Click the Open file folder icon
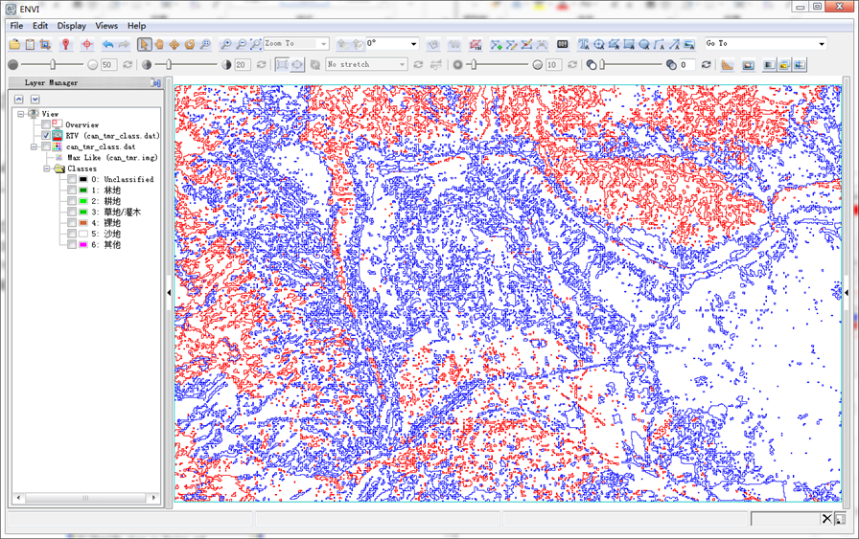859x539 pixels. [14, 44]
